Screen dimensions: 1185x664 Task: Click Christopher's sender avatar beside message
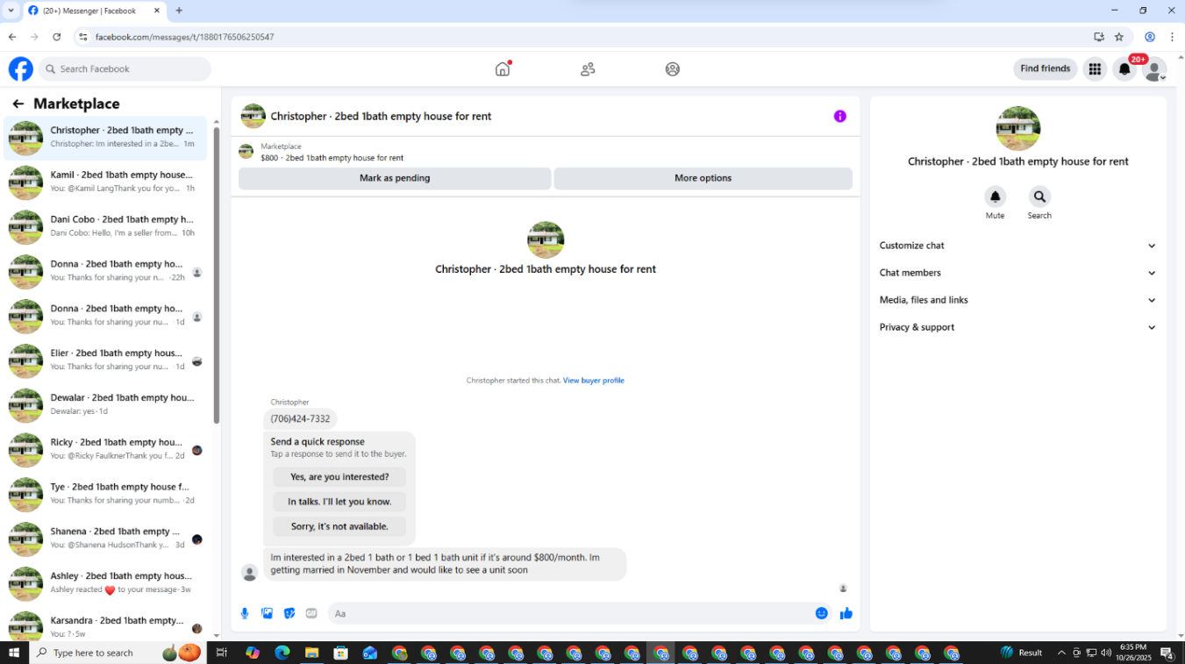pos(249,573)
